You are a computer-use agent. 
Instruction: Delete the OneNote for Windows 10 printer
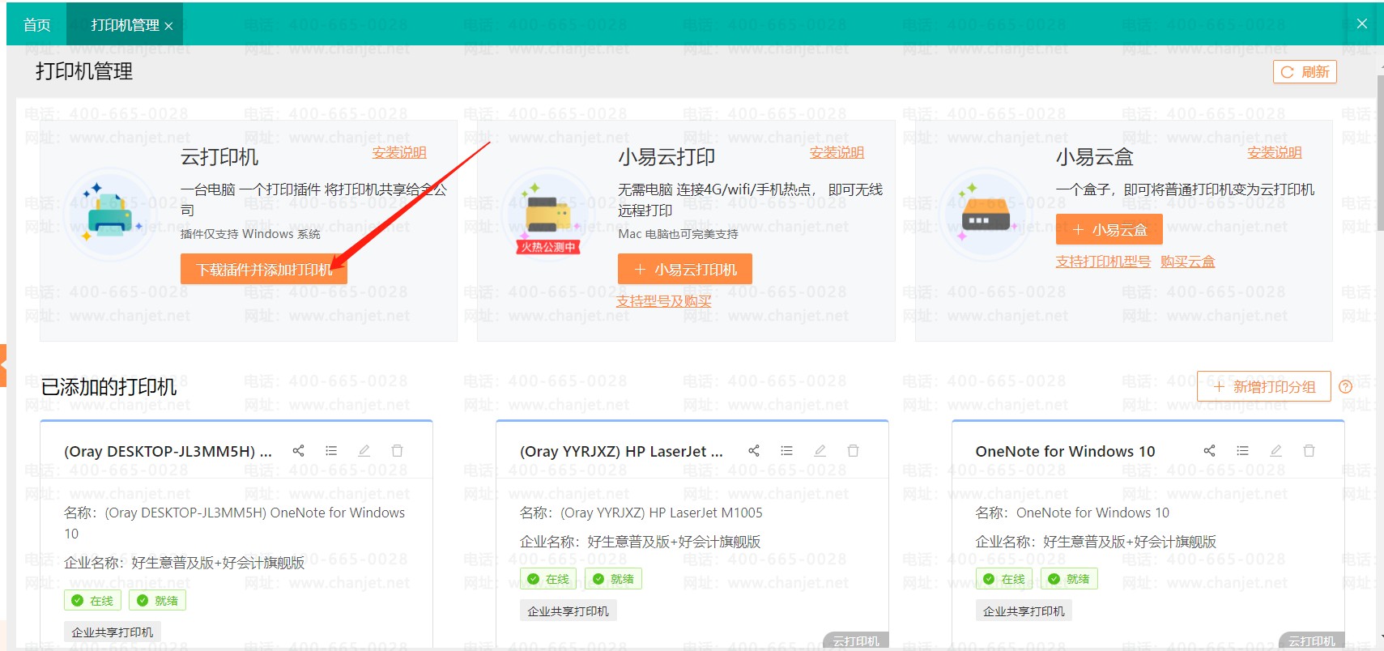(1309, 451)
